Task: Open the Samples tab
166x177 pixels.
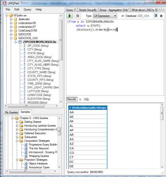Action: (x=25, y=112)
